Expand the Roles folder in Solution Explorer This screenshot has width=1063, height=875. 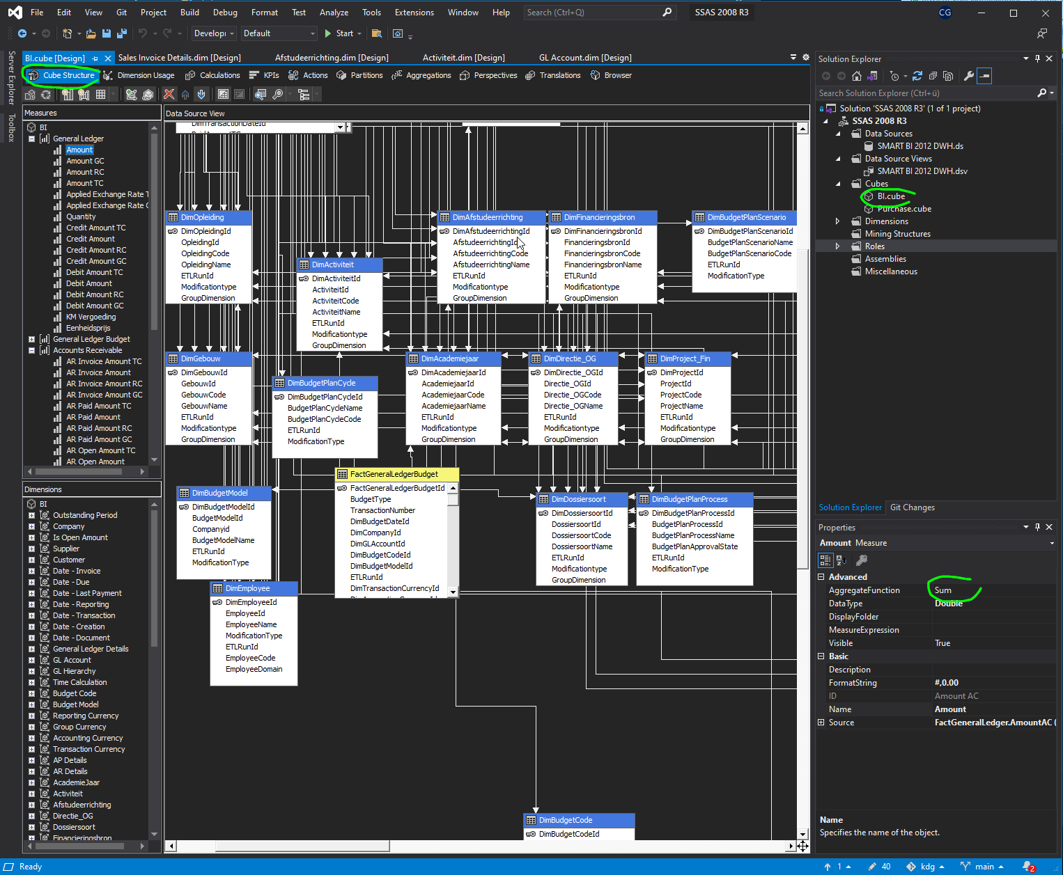tap(837, 246)
